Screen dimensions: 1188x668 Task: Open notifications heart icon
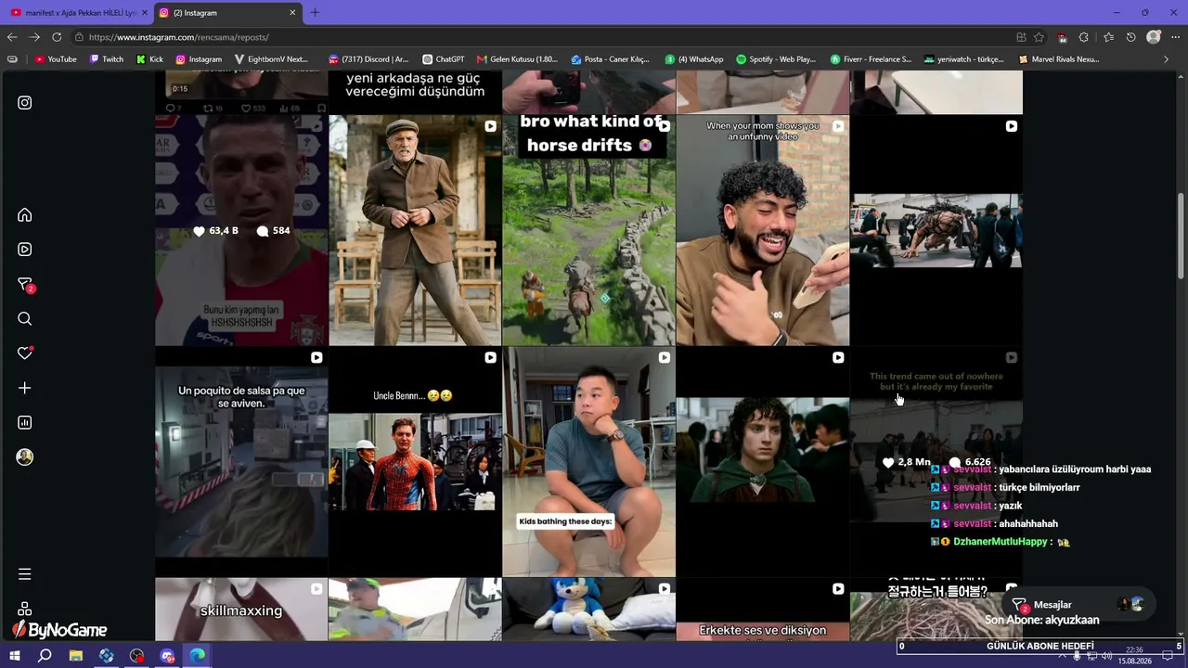click(x=25, y=353)
